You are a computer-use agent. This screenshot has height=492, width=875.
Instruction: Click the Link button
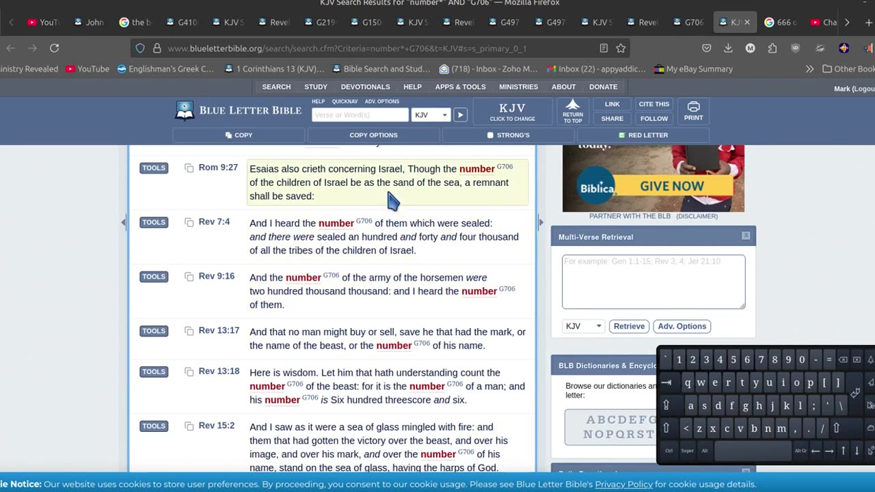tap(612, 105)
